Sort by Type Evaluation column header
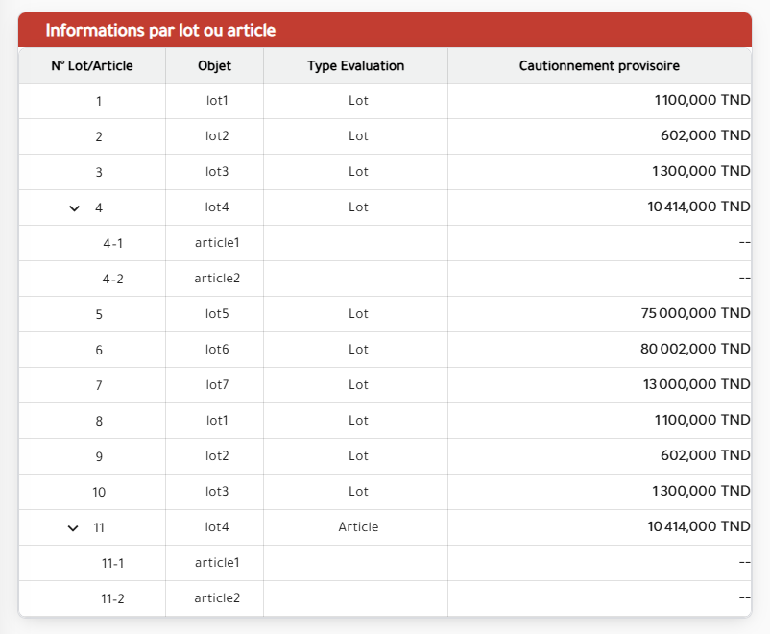The width and height of the screenshot is (770, 634). (x=355, y=66)
